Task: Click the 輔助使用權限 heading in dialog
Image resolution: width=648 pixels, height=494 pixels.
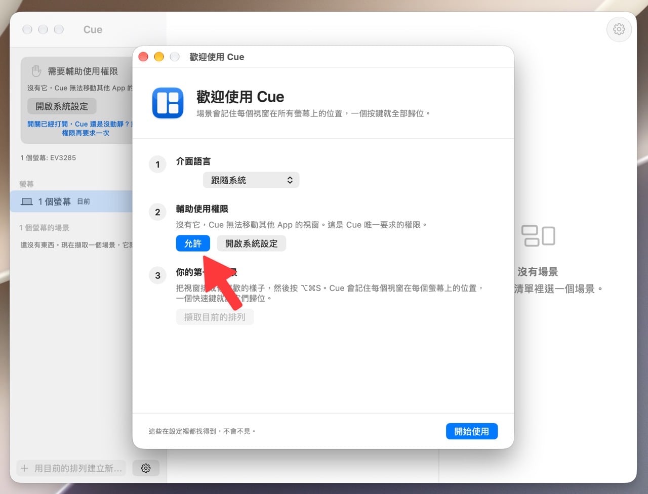Action: coord(202,209)
